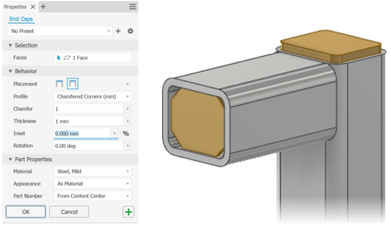
Task: Click the Chamfer value field
Action: click(89, 109)
